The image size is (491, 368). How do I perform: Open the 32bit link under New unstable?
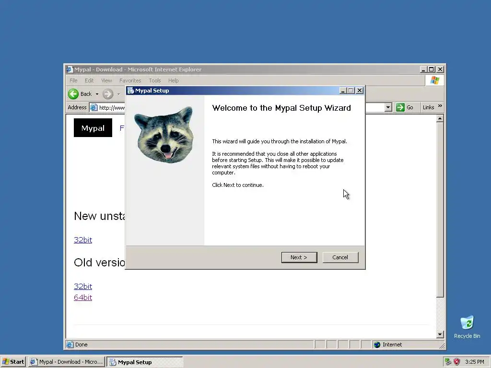(x=83, y=240)
